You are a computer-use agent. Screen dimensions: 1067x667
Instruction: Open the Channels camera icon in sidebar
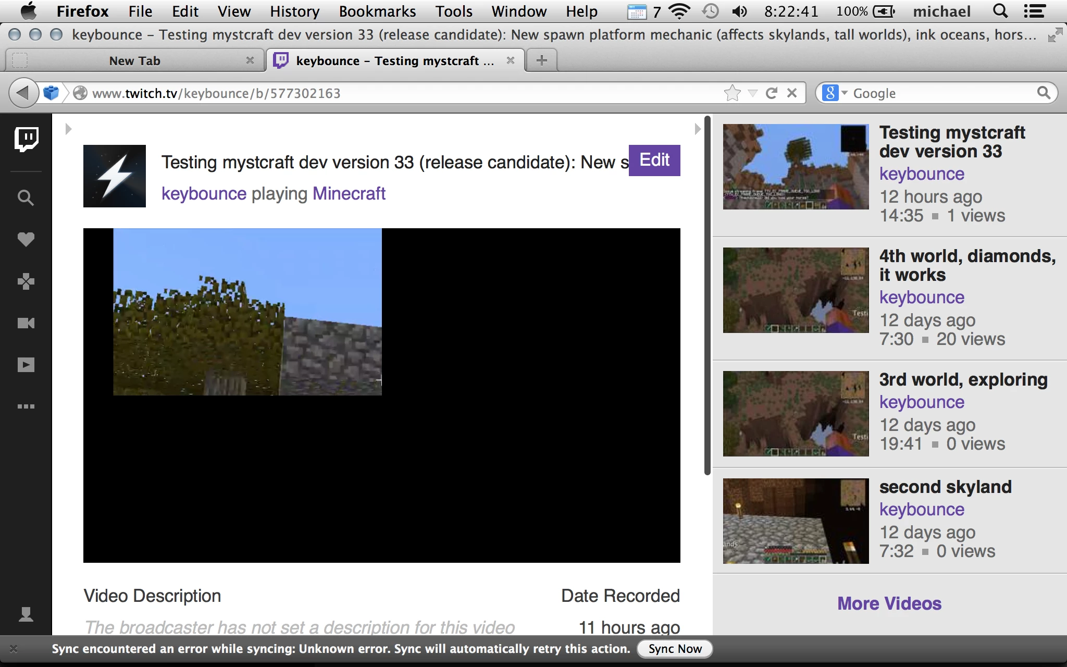26,323
